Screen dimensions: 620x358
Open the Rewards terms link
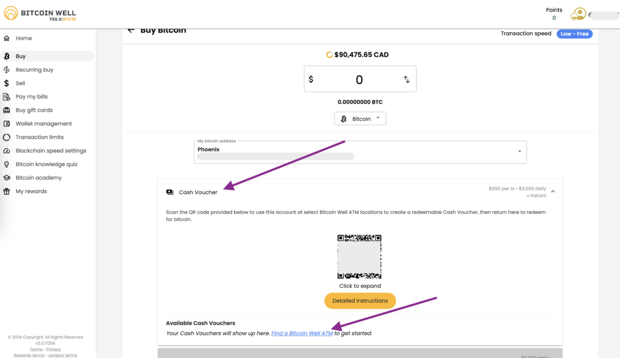click(28, 355)
